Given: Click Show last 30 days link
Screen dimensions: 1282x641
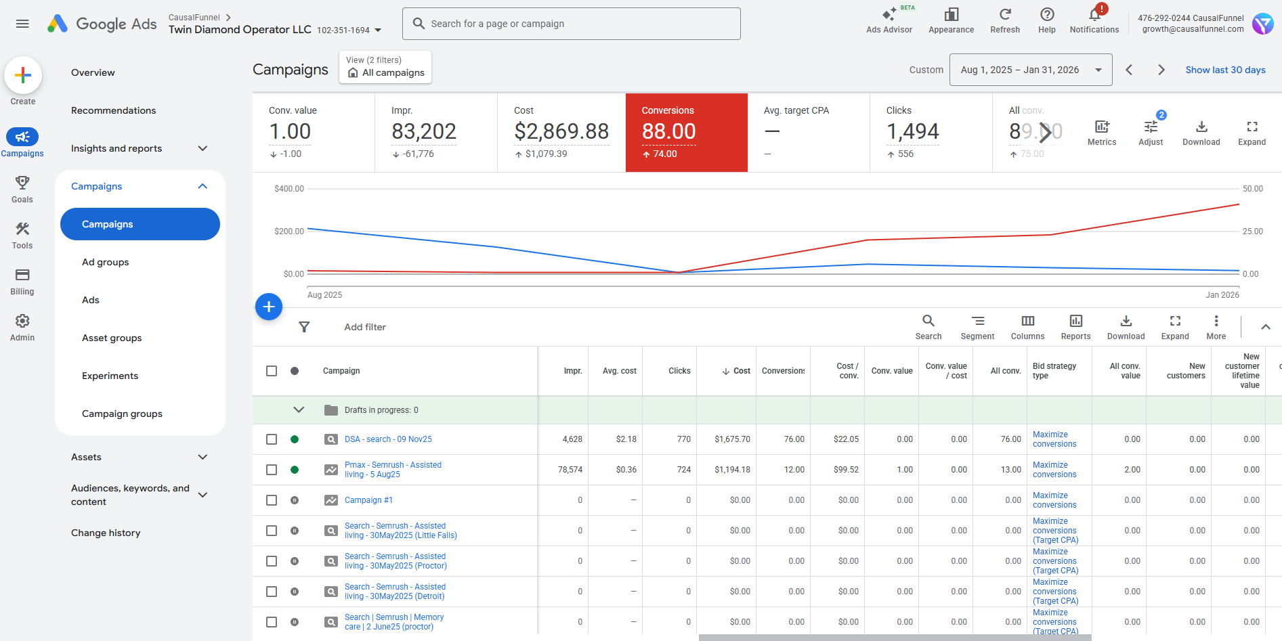Looking at the screenshot, I should pyautogui.click(x=1224, y=70).
